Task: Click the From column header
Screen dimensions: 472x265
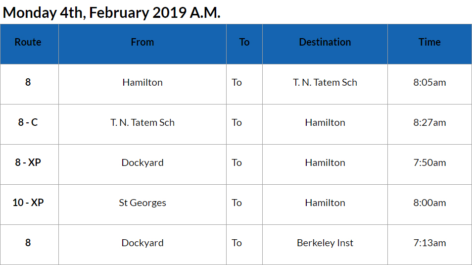Action: [142, 43]
